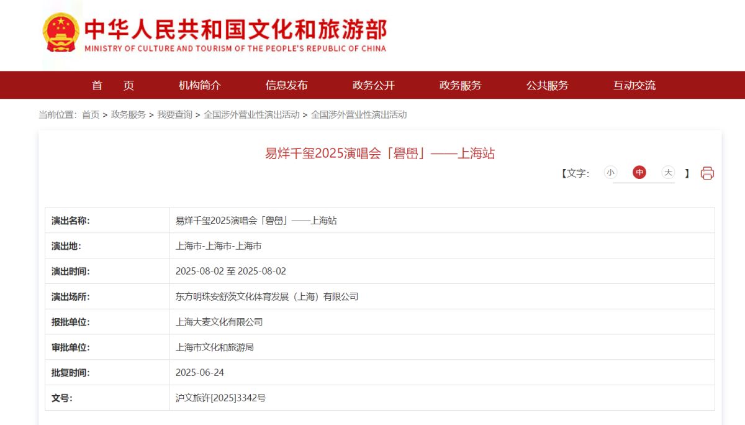Click last 全国涉外营业性演出活动 breadcrumb
The image size is (745, 425).
pyautogui.click(x=359, y=115)
